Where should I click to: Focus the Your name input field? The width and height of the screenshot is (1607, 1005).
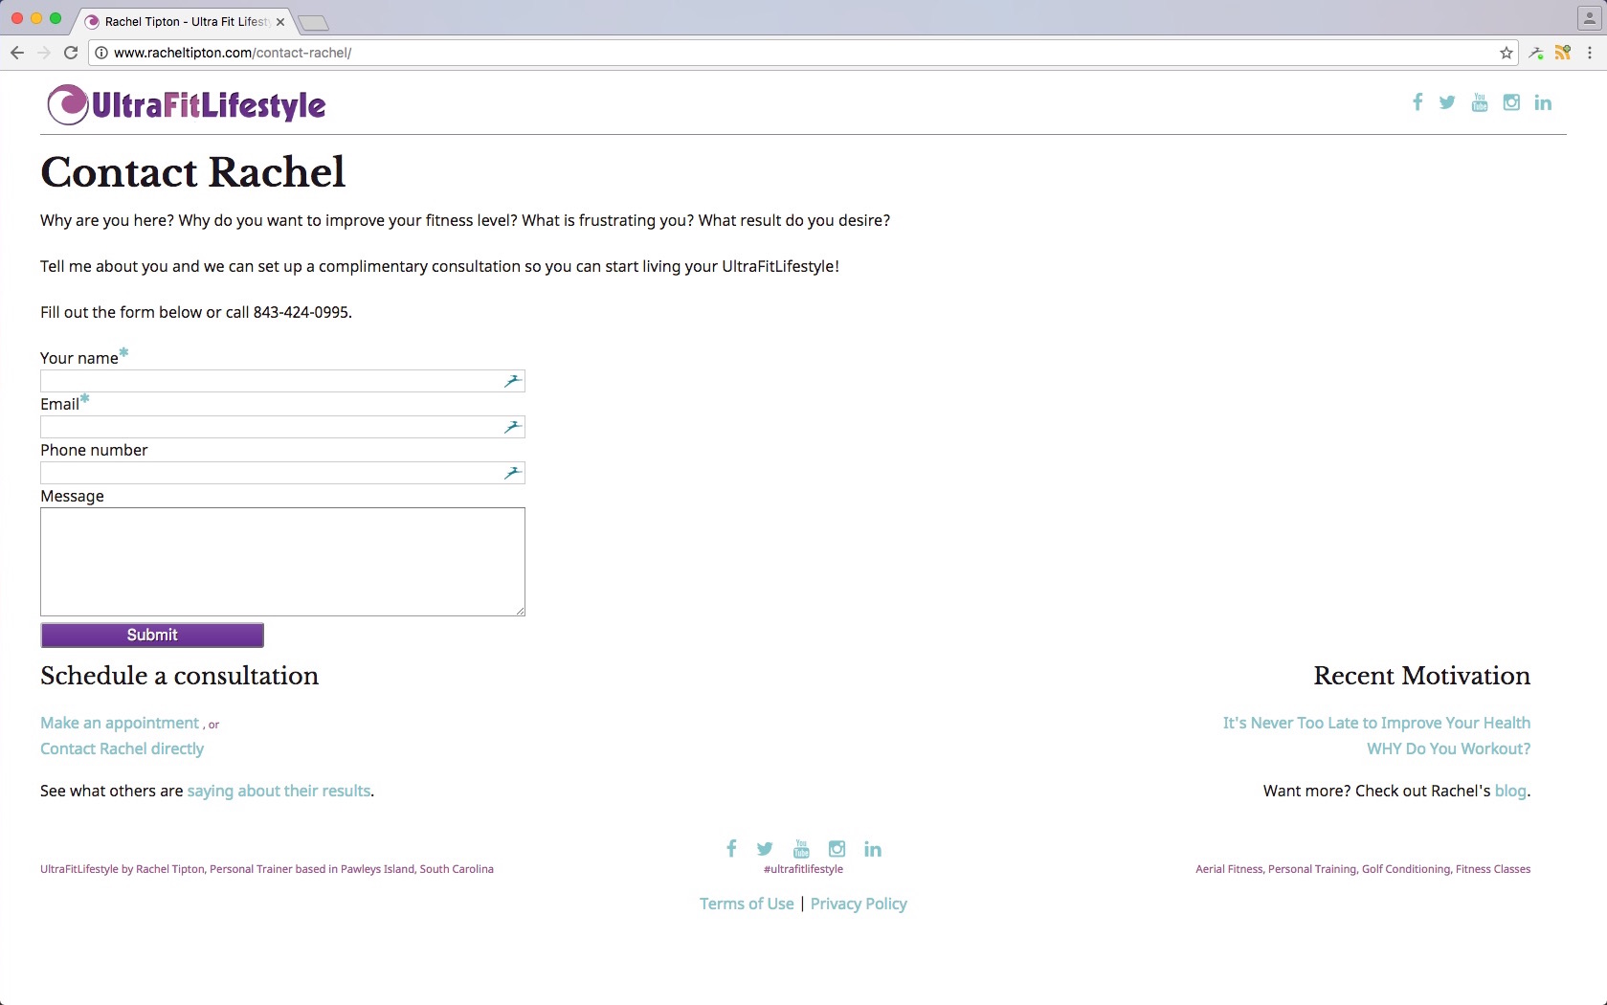[282, 381]
